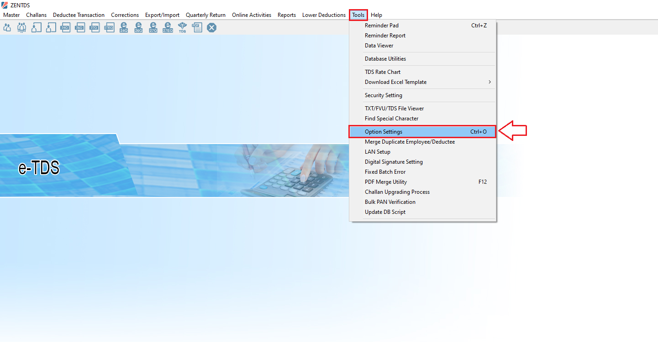
Task: Click the e-27EQ e-return toolbar icon
Action: point(168,28)
